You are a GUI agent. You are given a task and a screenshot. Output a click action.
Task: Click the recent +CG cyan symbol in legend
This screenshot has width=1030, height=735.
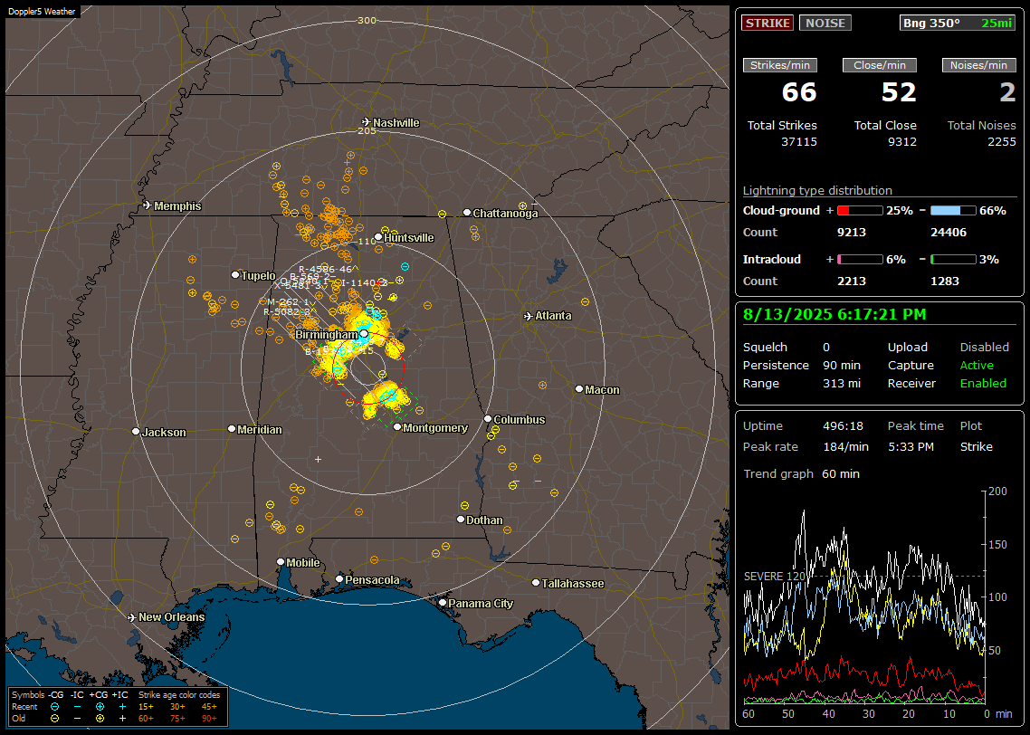click(x=100, y=707)
